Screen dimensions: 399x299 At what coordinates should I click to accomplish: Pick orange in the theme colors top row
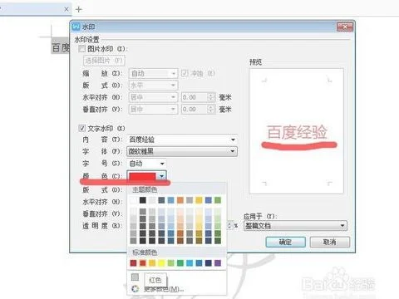(180, 200)
